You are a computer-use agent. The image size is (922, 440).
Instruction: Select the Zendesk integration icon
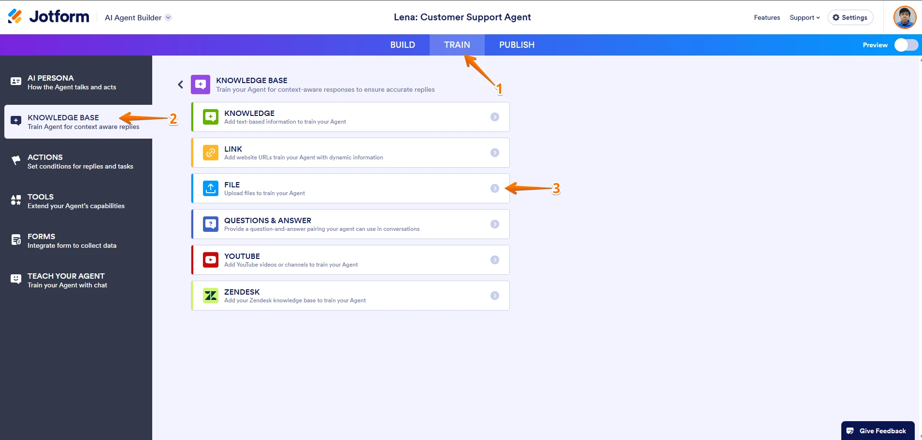[211, 295]
